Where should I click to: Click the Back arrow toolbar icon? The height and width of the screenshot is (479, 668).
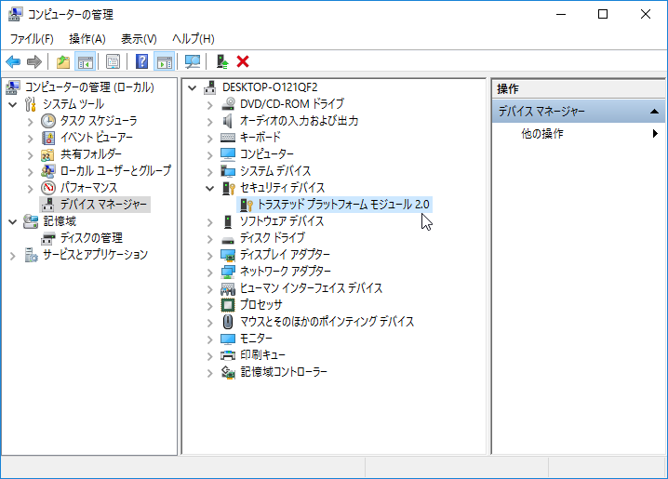click(x=13, y=62)
